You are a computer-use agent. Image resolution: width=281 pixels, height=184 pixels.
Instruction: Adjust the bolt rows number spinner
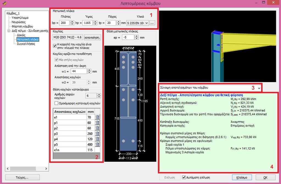click(99, 96)
